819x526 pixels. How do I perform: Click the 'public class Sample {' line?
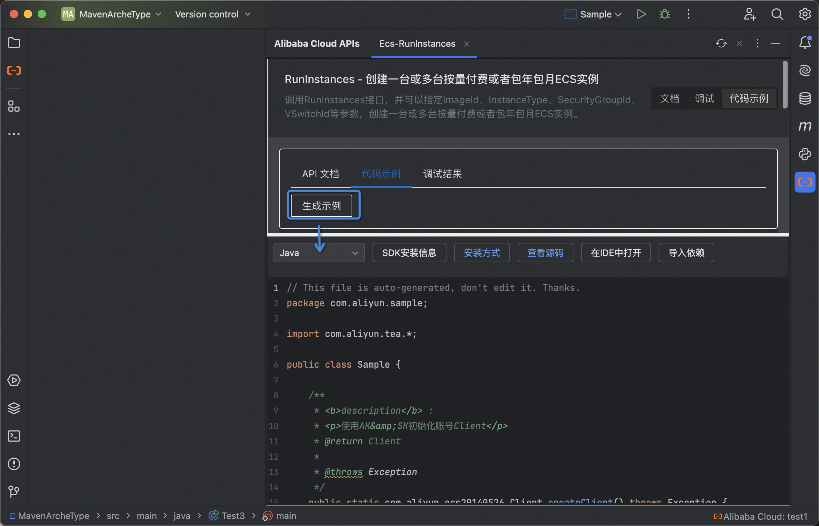(x=344, y=365)
